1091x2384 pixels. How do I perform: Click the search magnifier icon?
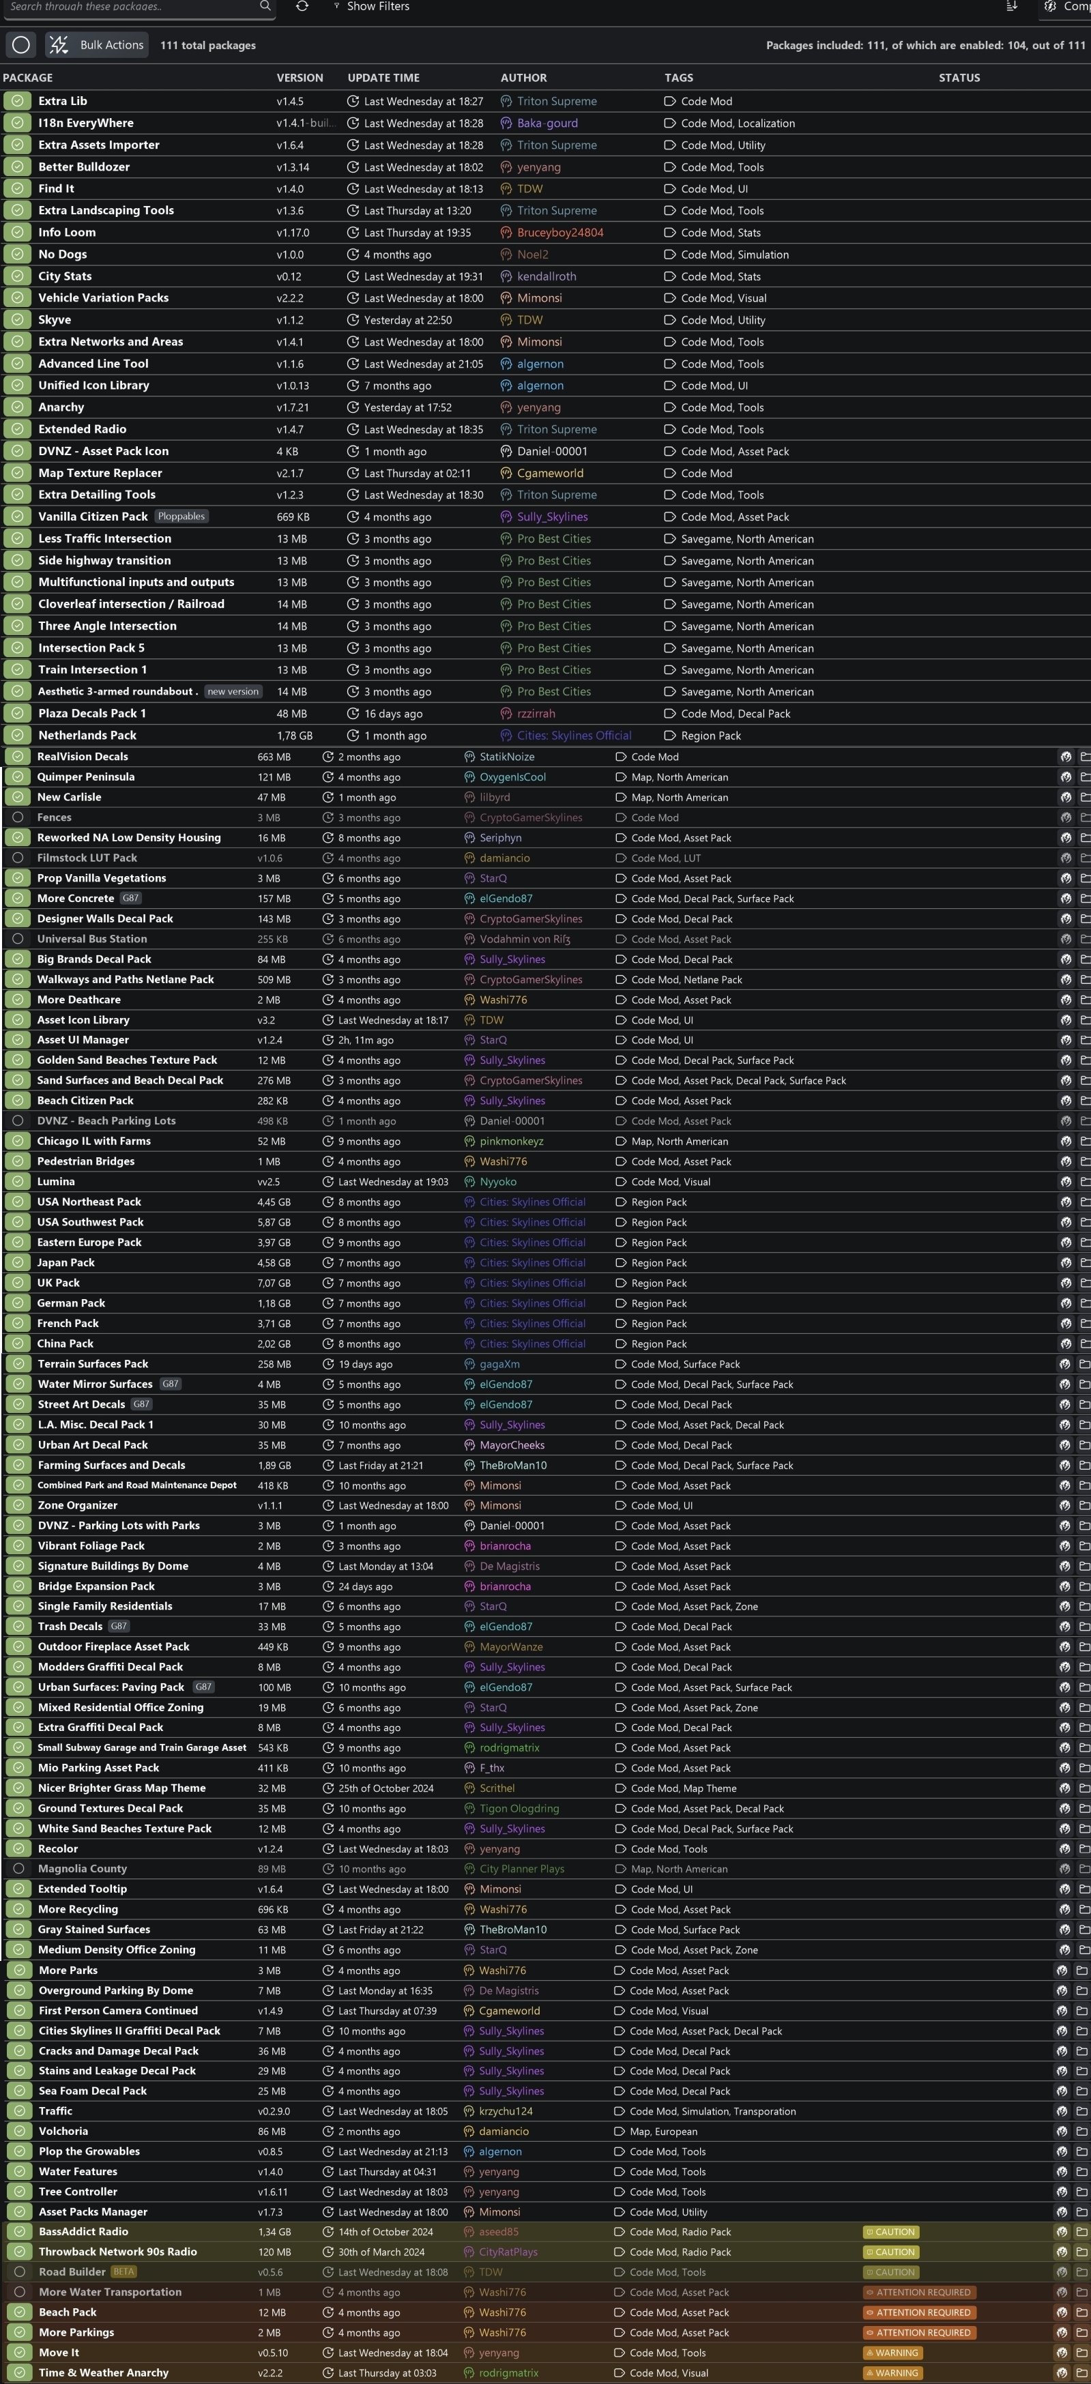point(265,6)
